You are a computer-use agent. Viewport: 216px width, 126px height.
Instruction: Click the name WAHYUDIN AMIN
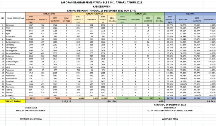click(x=170, y=119)
